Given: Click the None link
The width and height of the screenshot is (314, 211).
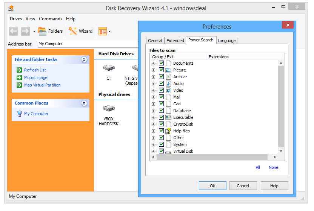Looking at the screenshot, I should coord(273,167).
